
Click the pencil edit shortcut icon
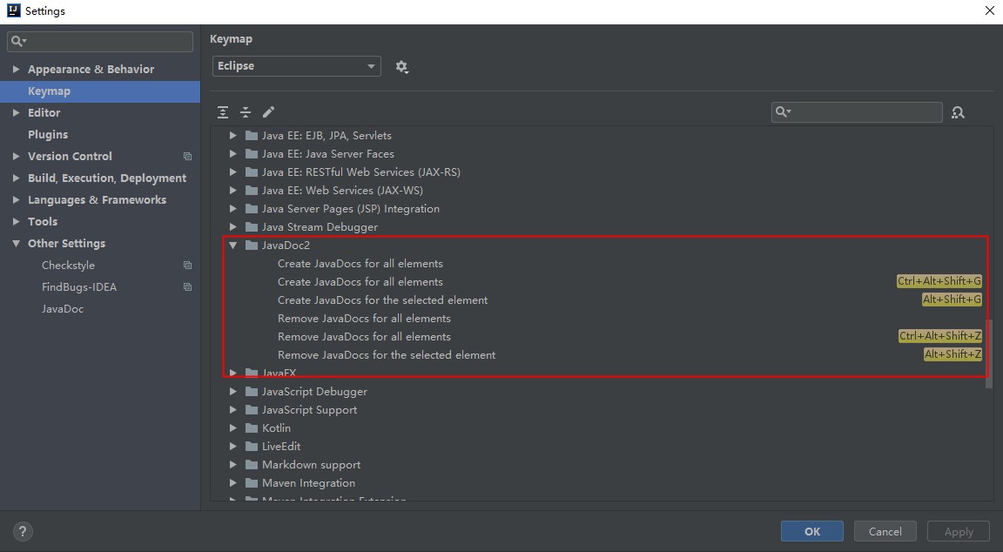[268, 112]
